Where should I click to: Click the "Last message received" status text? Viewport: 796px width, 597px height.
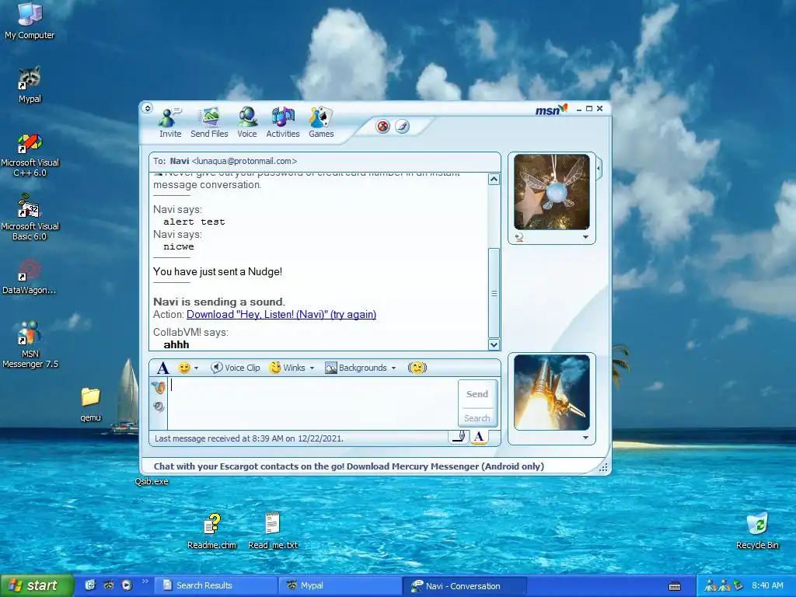coord(249,438)
